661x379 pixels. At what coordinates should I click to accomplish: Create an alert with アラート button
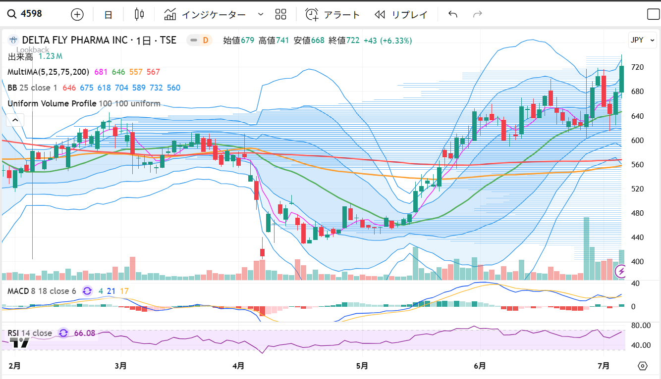pos(332,14)
